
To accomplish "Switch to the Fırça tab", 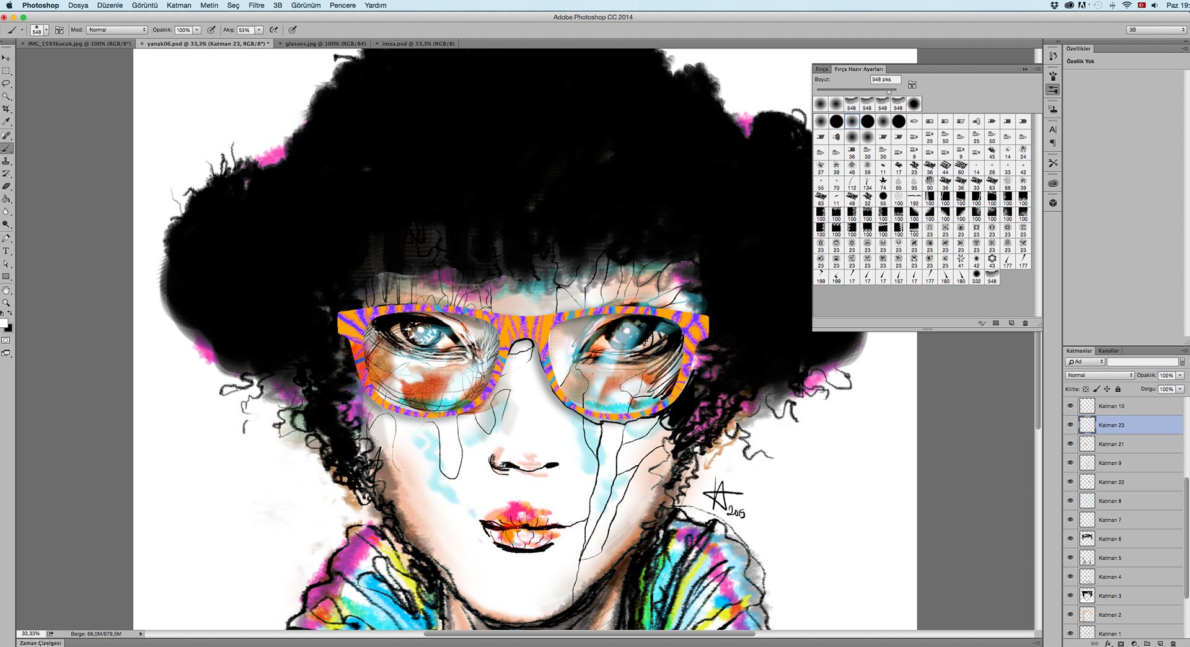I will coord(822,69).
